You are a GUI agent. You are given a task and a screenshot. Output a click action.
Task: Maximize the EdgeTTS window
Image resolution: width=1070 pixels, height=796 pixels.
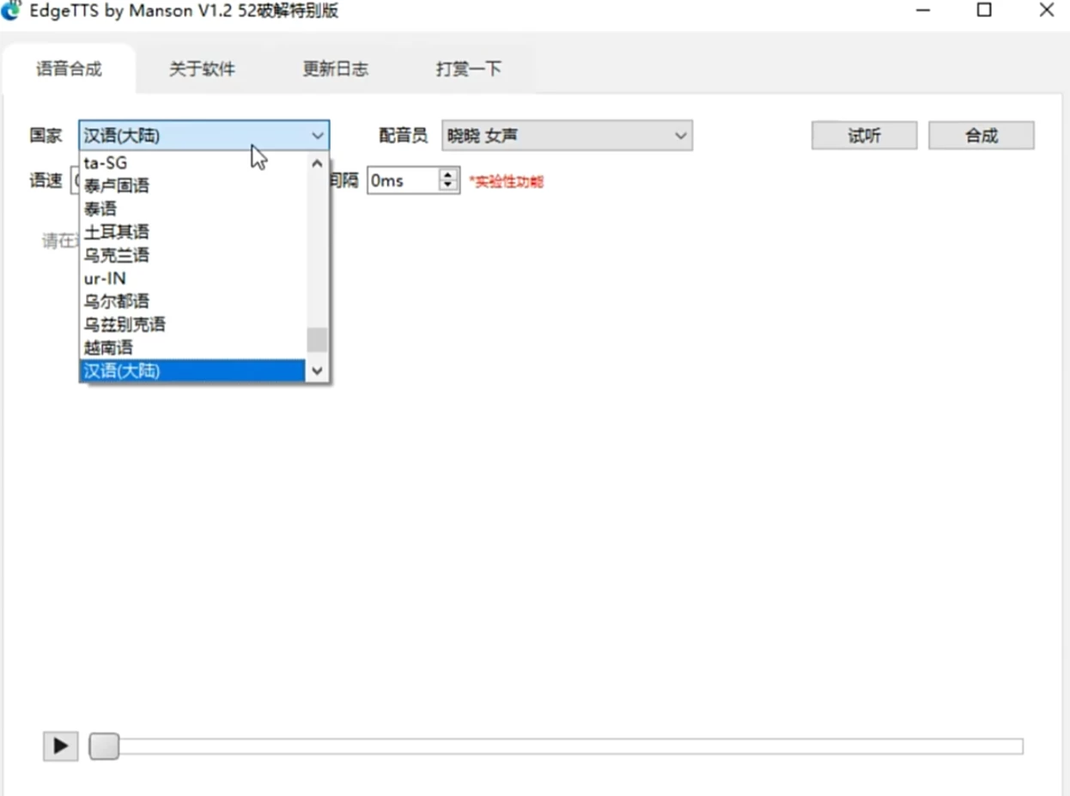pos(985,10)
